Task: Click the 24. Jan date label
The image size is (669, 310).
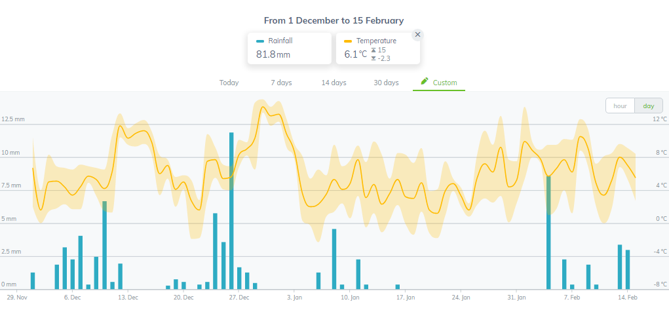Action: coord(461,297)
